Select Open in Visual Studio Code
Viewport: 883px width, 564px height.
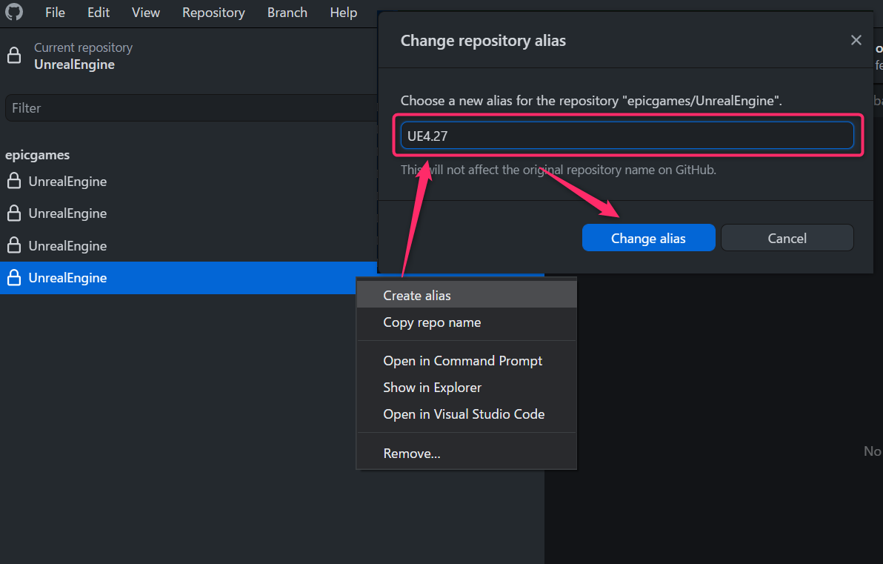click(467, 414)
